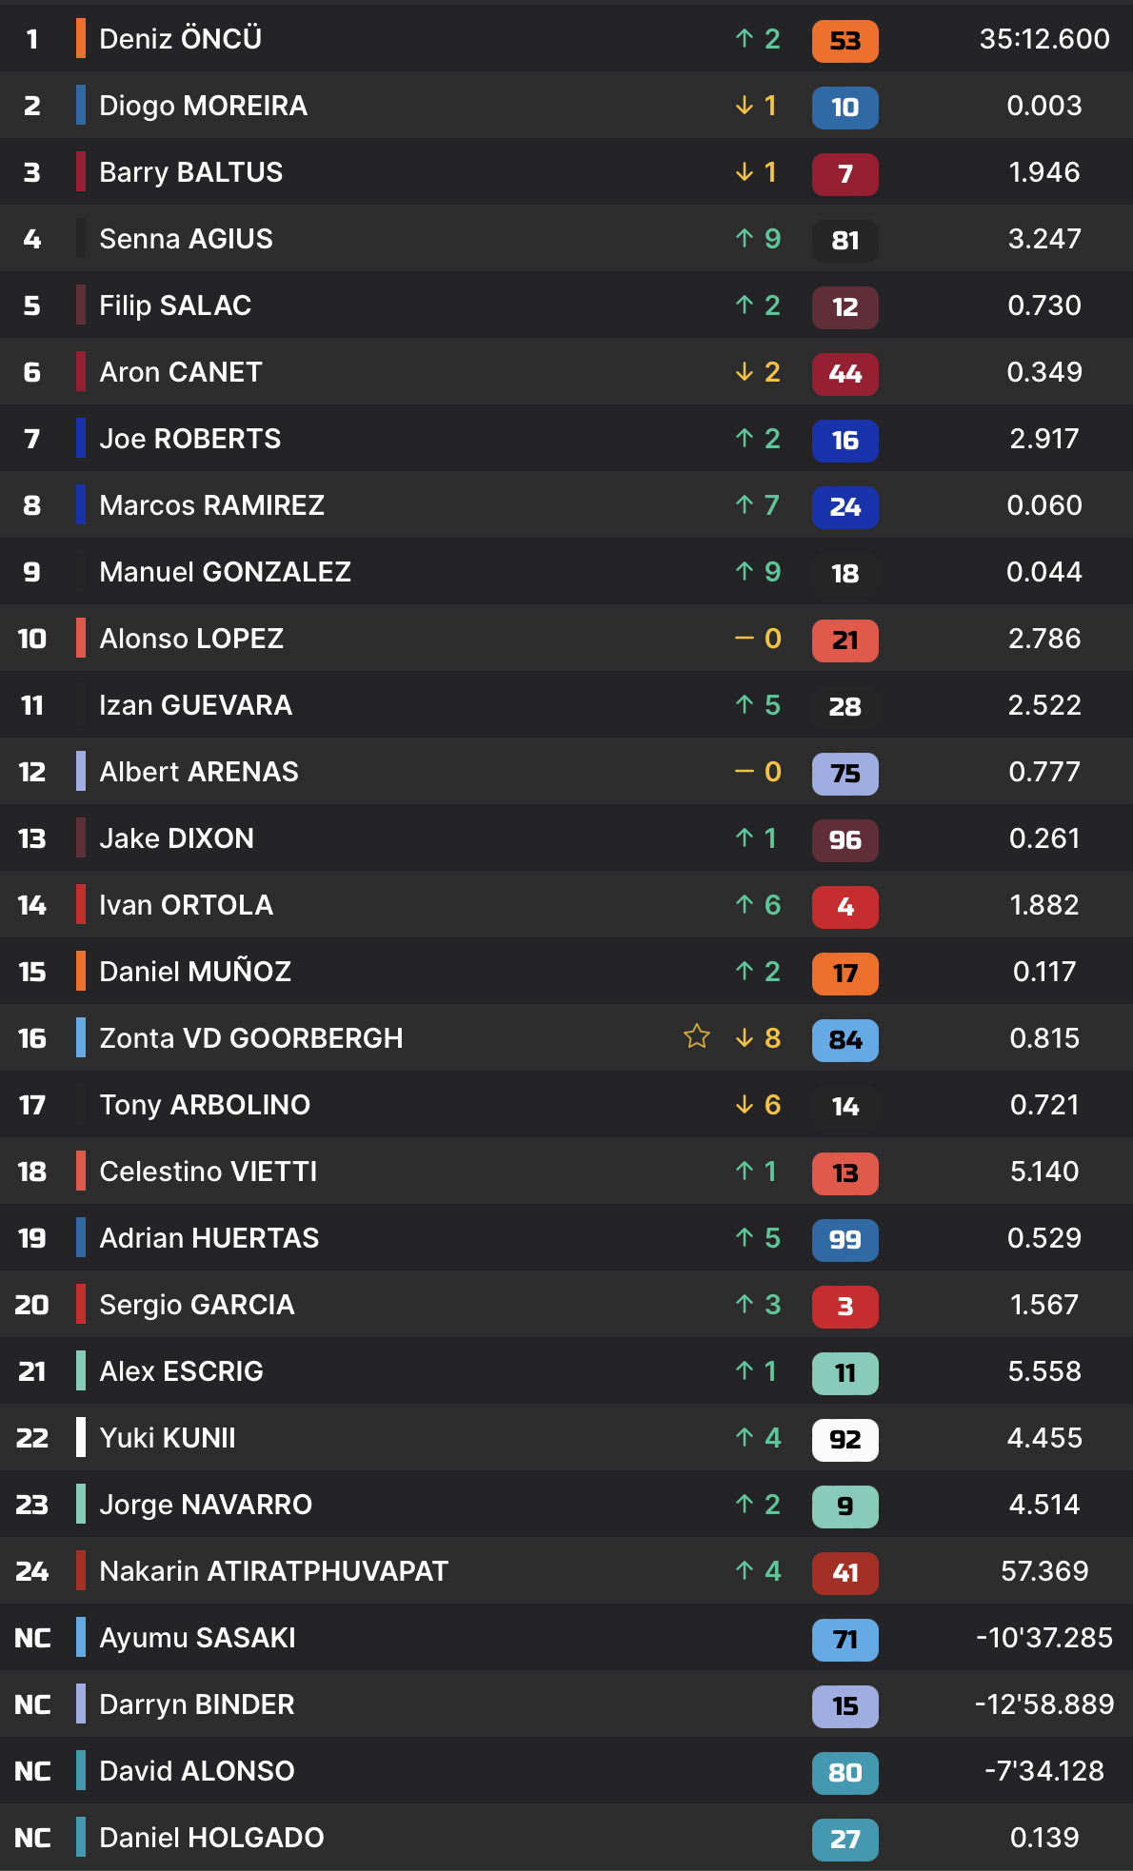The image size is (1133, 1871).
Task: Open Diogo MOREIRA rider entry
Action: [x=203, y=106]
